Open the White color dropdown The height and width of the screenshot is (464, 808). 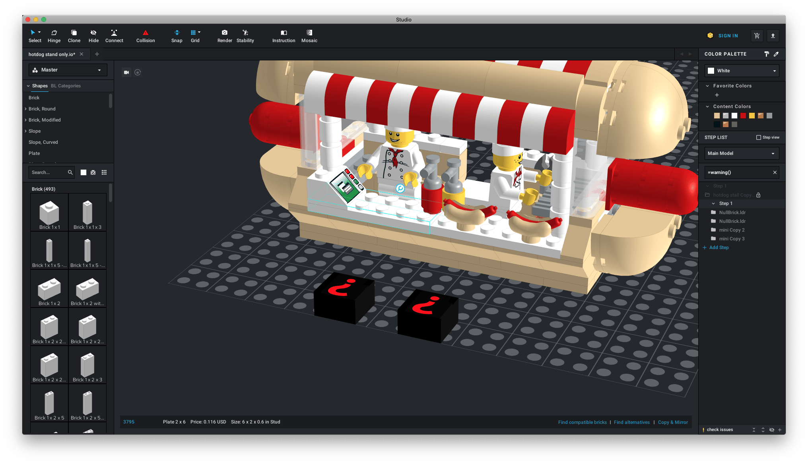pos(742,71)
